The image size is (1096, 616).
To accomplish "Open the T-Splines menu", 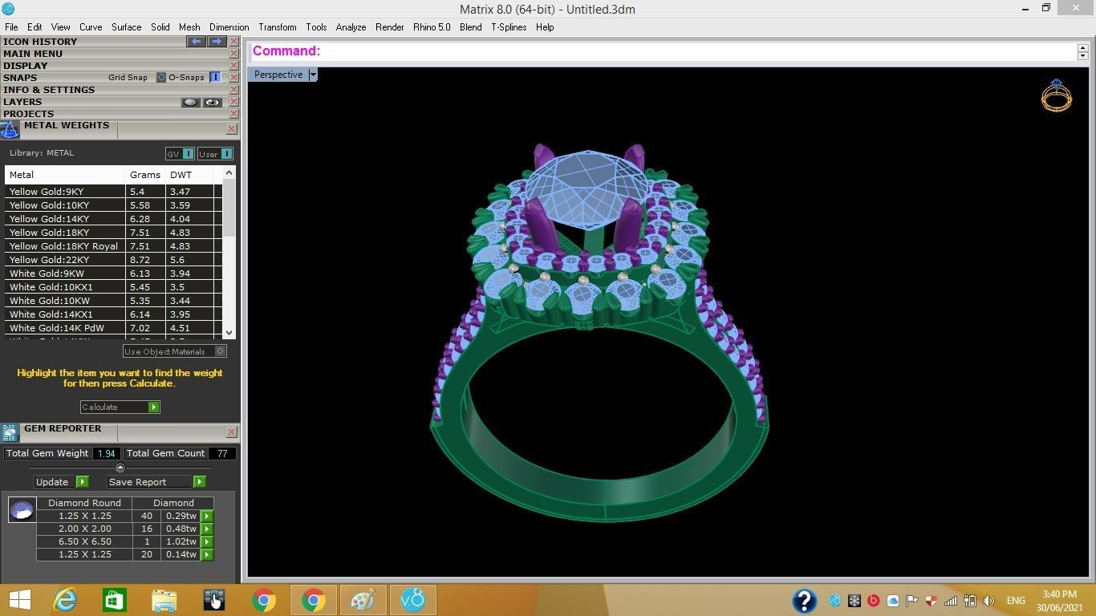I will [x=509, y=27].
